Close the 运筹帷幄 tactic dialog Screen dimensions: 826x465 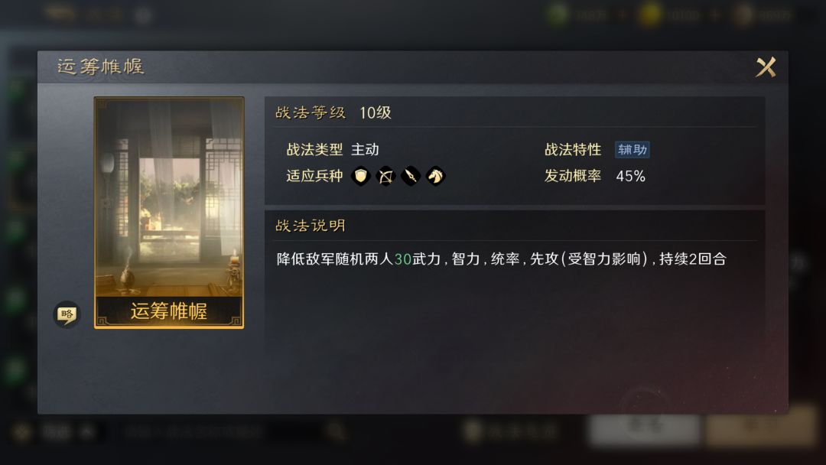(x=766, y=67)
